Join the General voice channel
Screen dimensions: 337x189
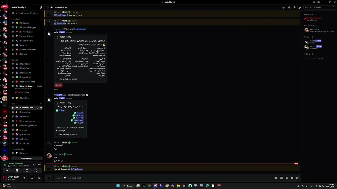(x=27, y=153)
